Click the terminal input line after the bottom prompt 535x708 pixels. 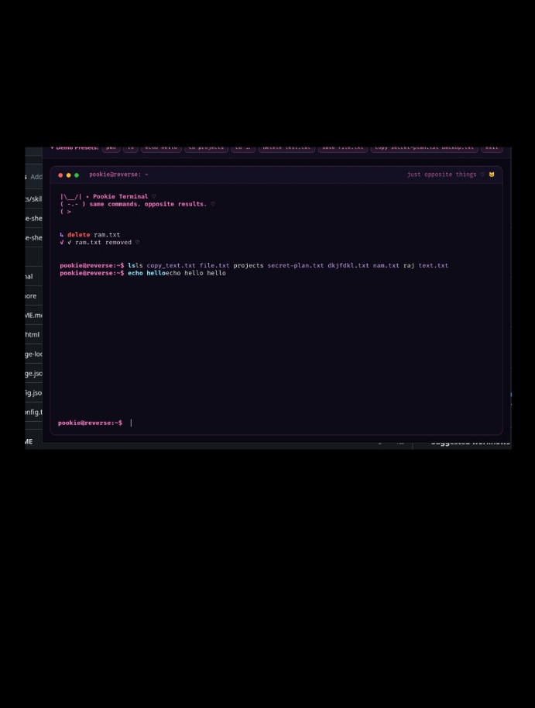(x=314, y=423)
